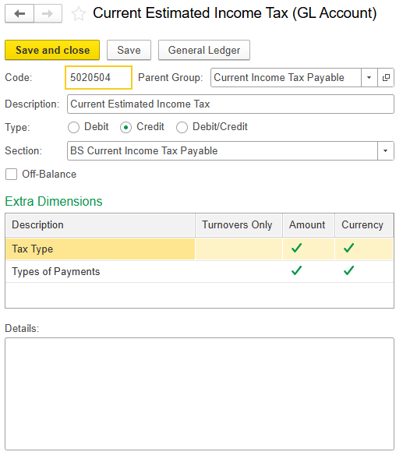The width and height of the screenshot is (410, 466).
Task: Go back with the left arrow
Action: (x=19, y=14)
